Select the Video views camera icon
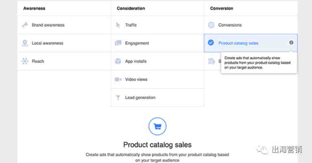The width and height of the screenshot is (312, 163). point(118,79)
